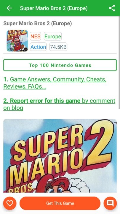Tap the back arrow in header
The image size is (120, 214).
point(9,8)
